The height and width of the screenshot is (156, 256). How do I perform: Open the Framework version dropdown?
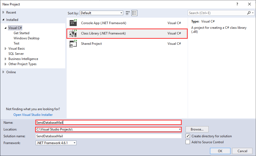[74, 143]
